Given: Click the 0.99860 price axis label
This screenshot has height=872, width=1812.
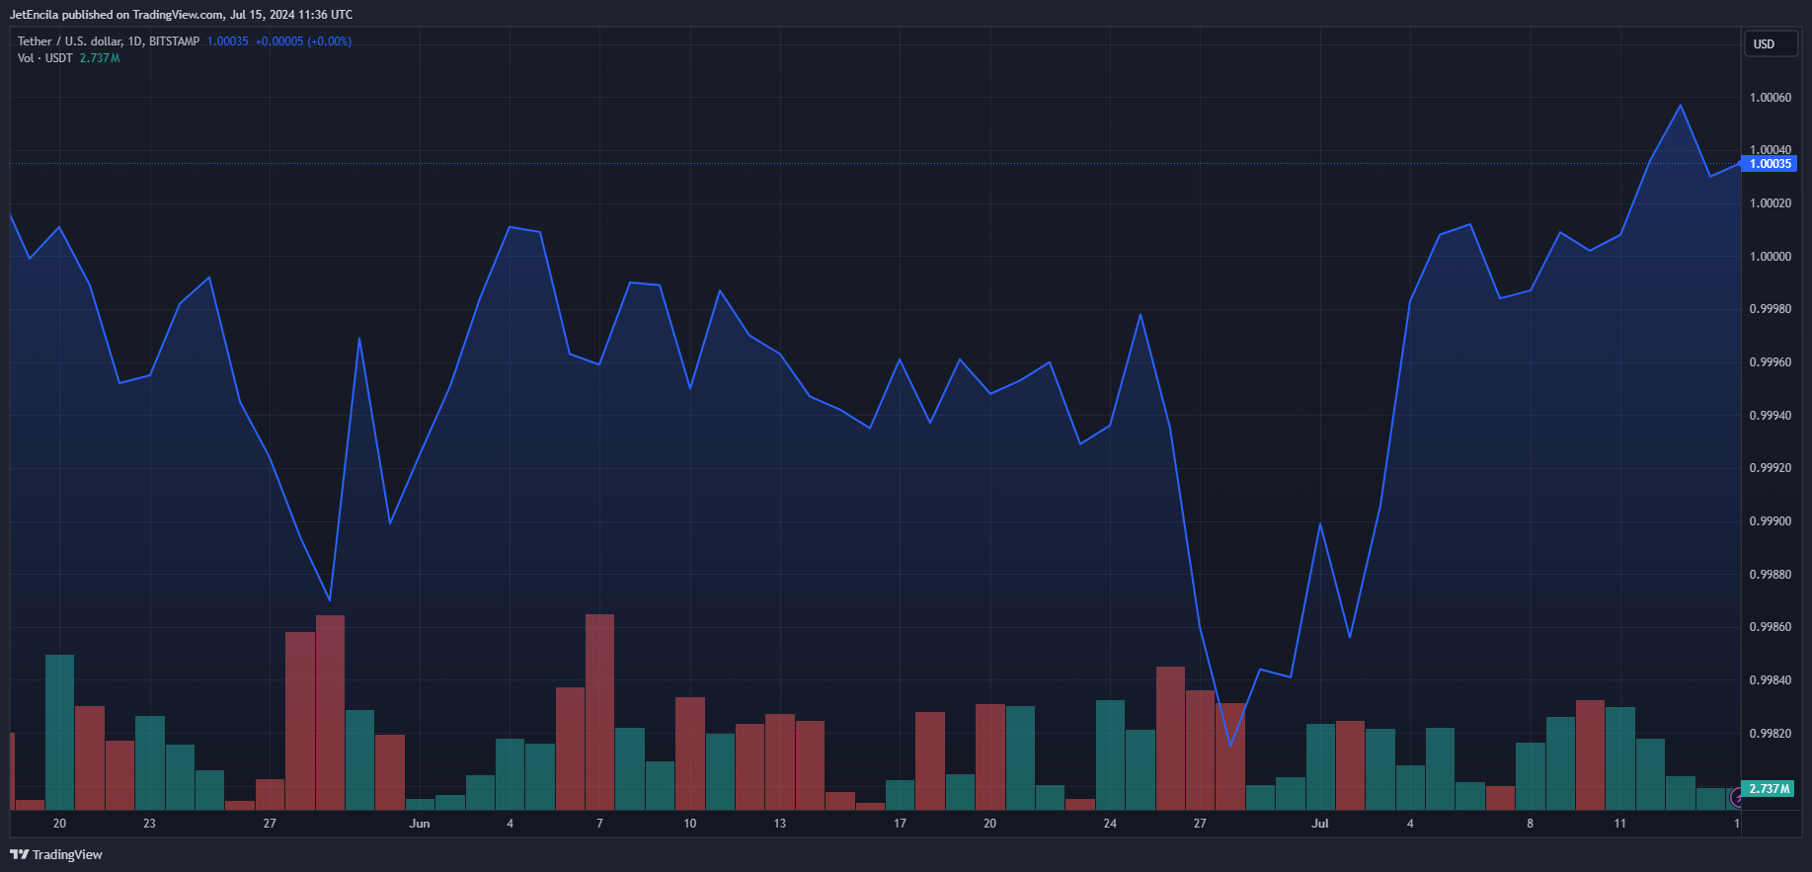Looking at the screenshot, I should (1771, 627).
